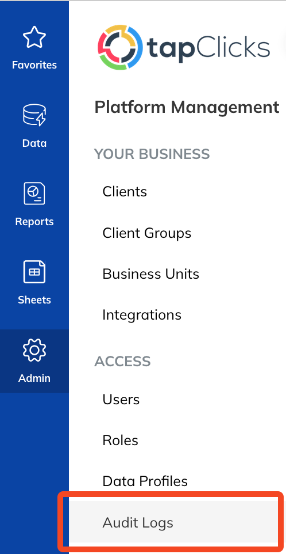Viewport: 286px width, 554px height.
Task: Go to Client Groups
Action: click(x=147, y=233)
